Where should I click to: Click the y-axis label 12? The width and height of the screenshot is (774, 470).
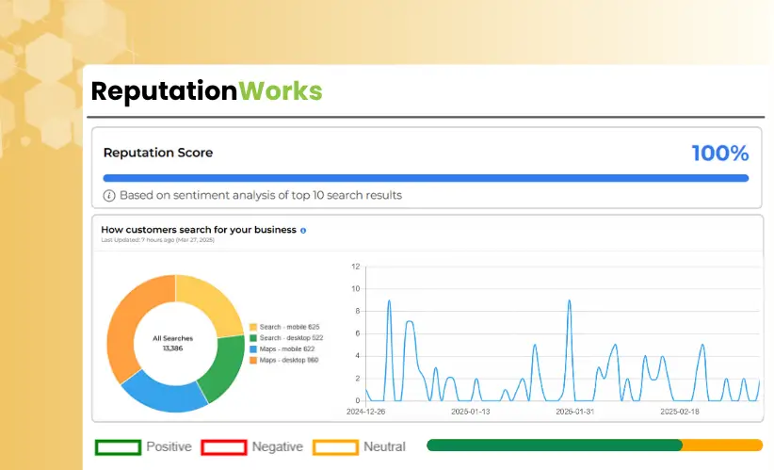tap(355, 267)
